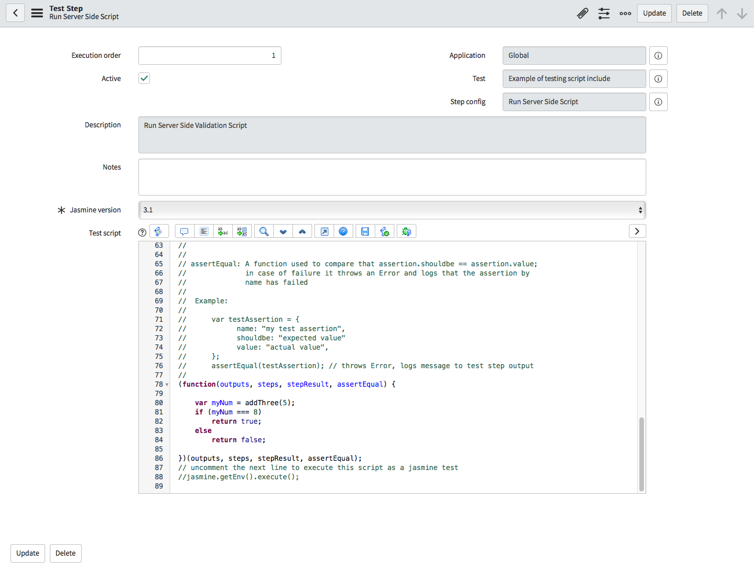Screen dimensions: 754x569
Task: Open personalize form settings sliders icon
Action: [604, 13]
